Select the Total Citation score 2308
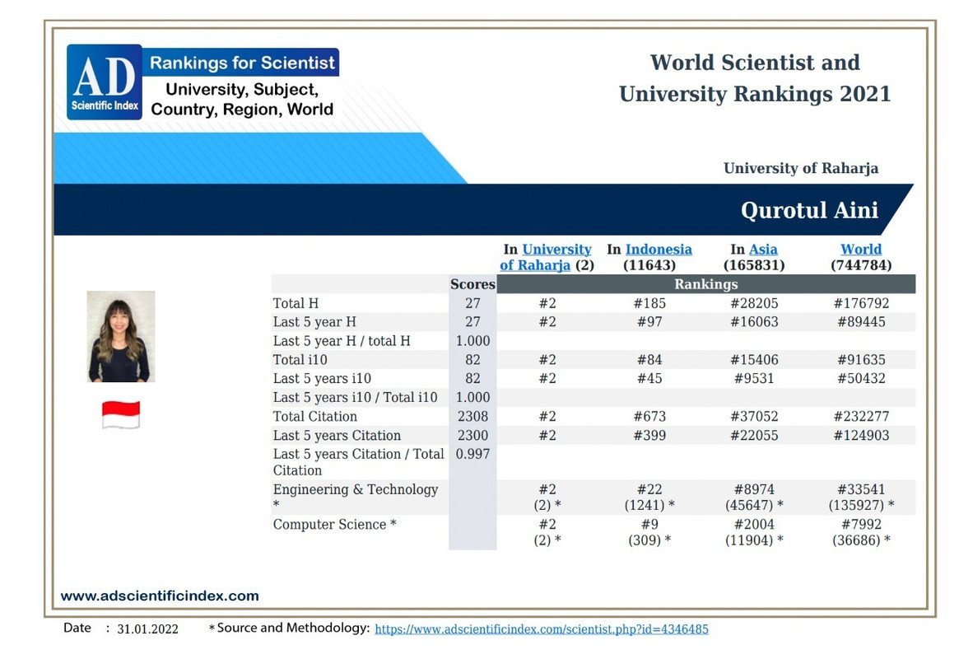The height and width of the screenshot is (659, 959). [473, 417]
